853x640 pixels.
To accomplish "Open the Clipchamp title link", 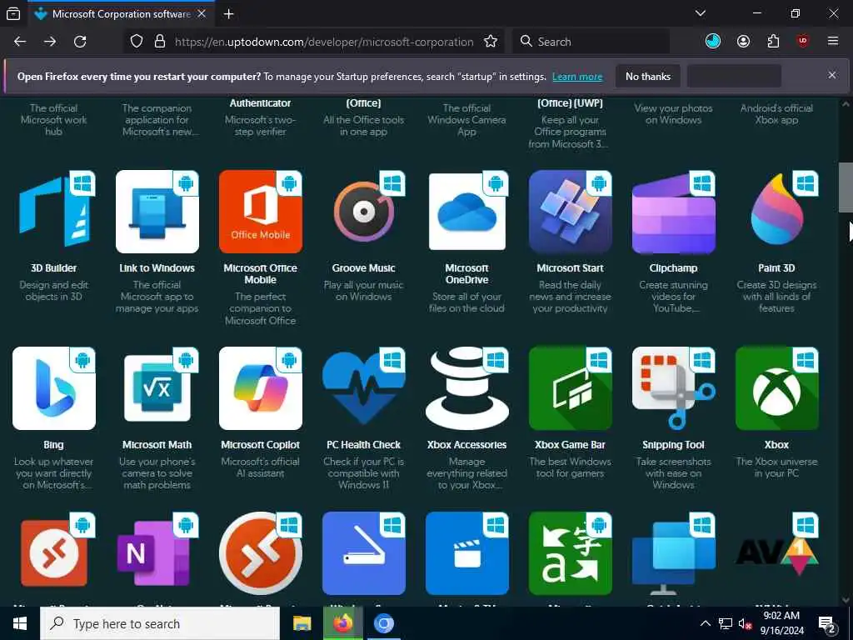I will 673,268.
